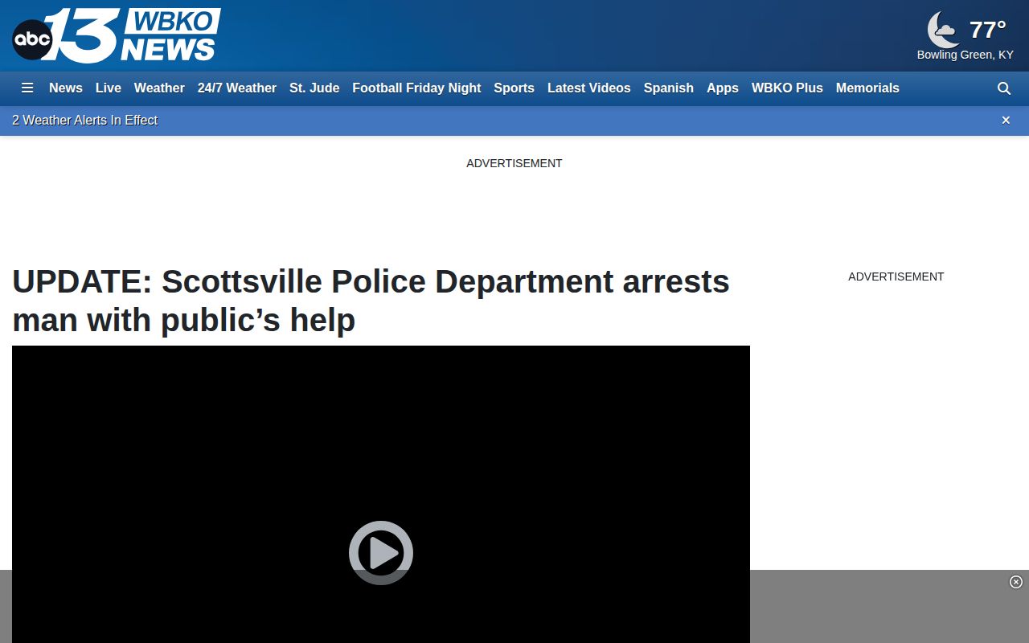This screenshot has width=1029, height=643.
Task: Open Latest Videos page
Action: click(x=589, y=88)
